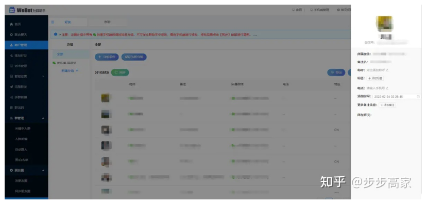Screen dimensions: 426x203
Task: Open 手机端管理 in the top bar
Action: click(319, 10)
